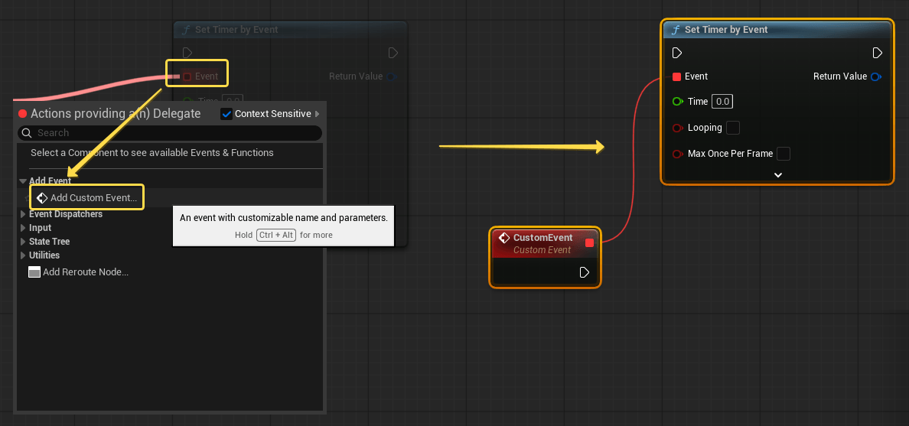Click Set Timer execution output pin
Image resolution: width=909 pixels, height=426 pixels.
click(878, 53)
